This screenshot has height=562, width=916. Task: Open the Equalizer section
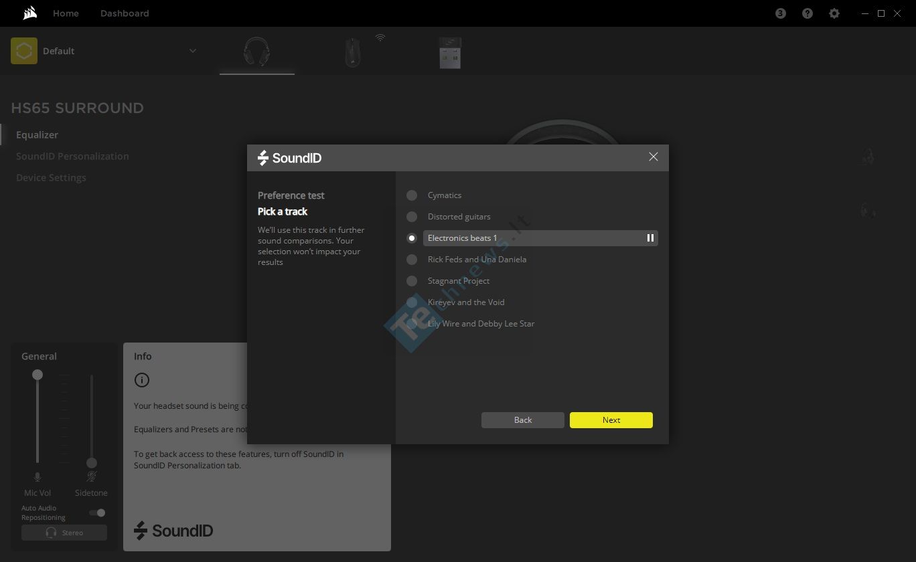tap(37, 134)
